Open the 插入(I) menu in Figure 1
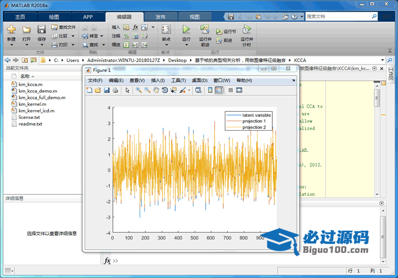 coord(158,80)
